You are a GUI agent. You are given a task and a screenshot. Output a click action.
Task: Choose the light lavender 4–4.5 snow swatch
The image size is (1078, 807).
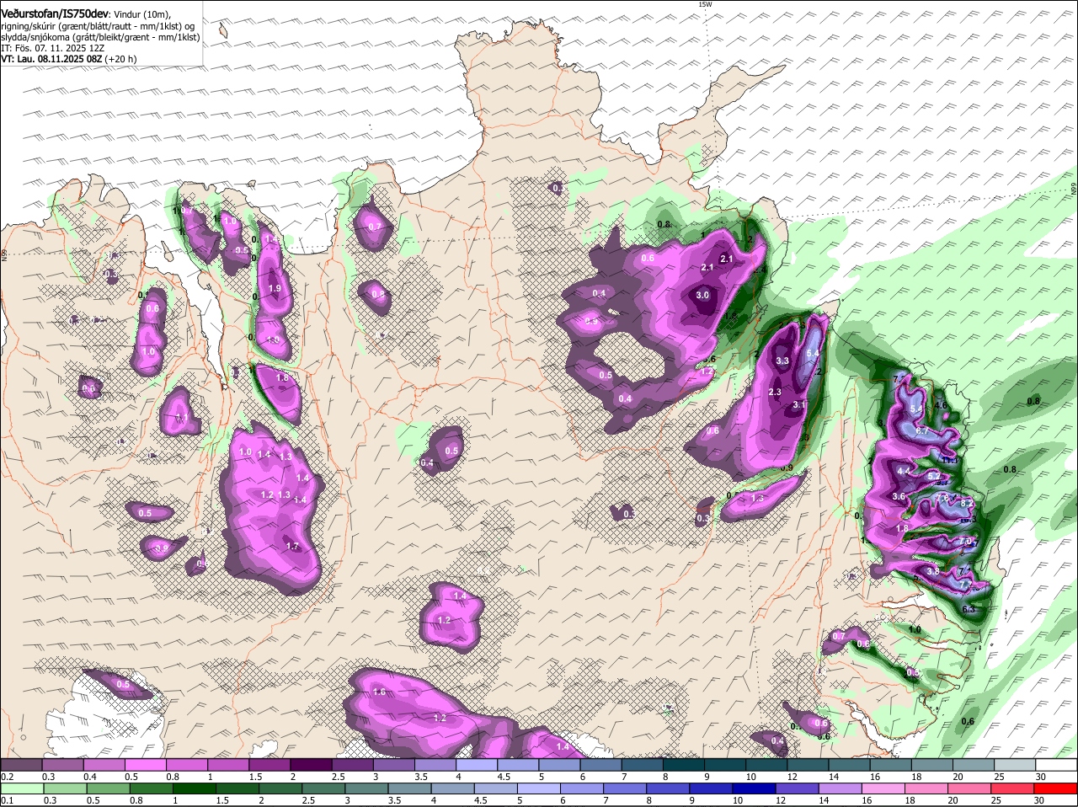[x=477, y=765]
